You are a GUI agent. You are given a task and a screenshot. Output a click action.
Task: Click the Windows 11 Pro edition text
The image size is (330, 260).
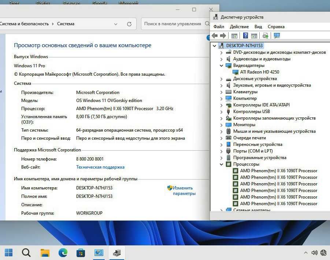click(x=29, y=65)
